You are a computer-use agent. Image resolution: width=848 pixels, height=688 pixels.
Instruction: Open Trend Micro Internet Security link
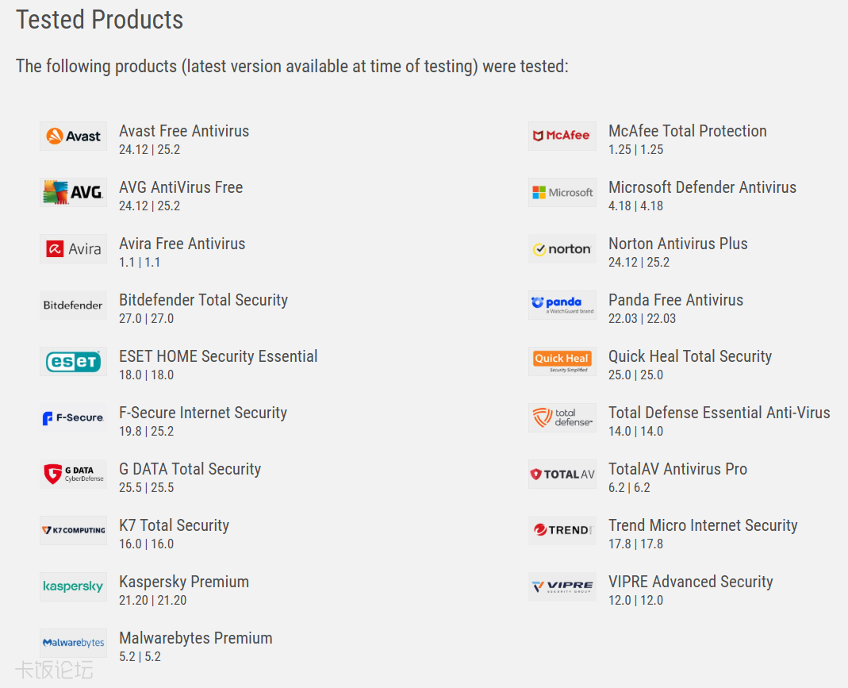point(703,525)
